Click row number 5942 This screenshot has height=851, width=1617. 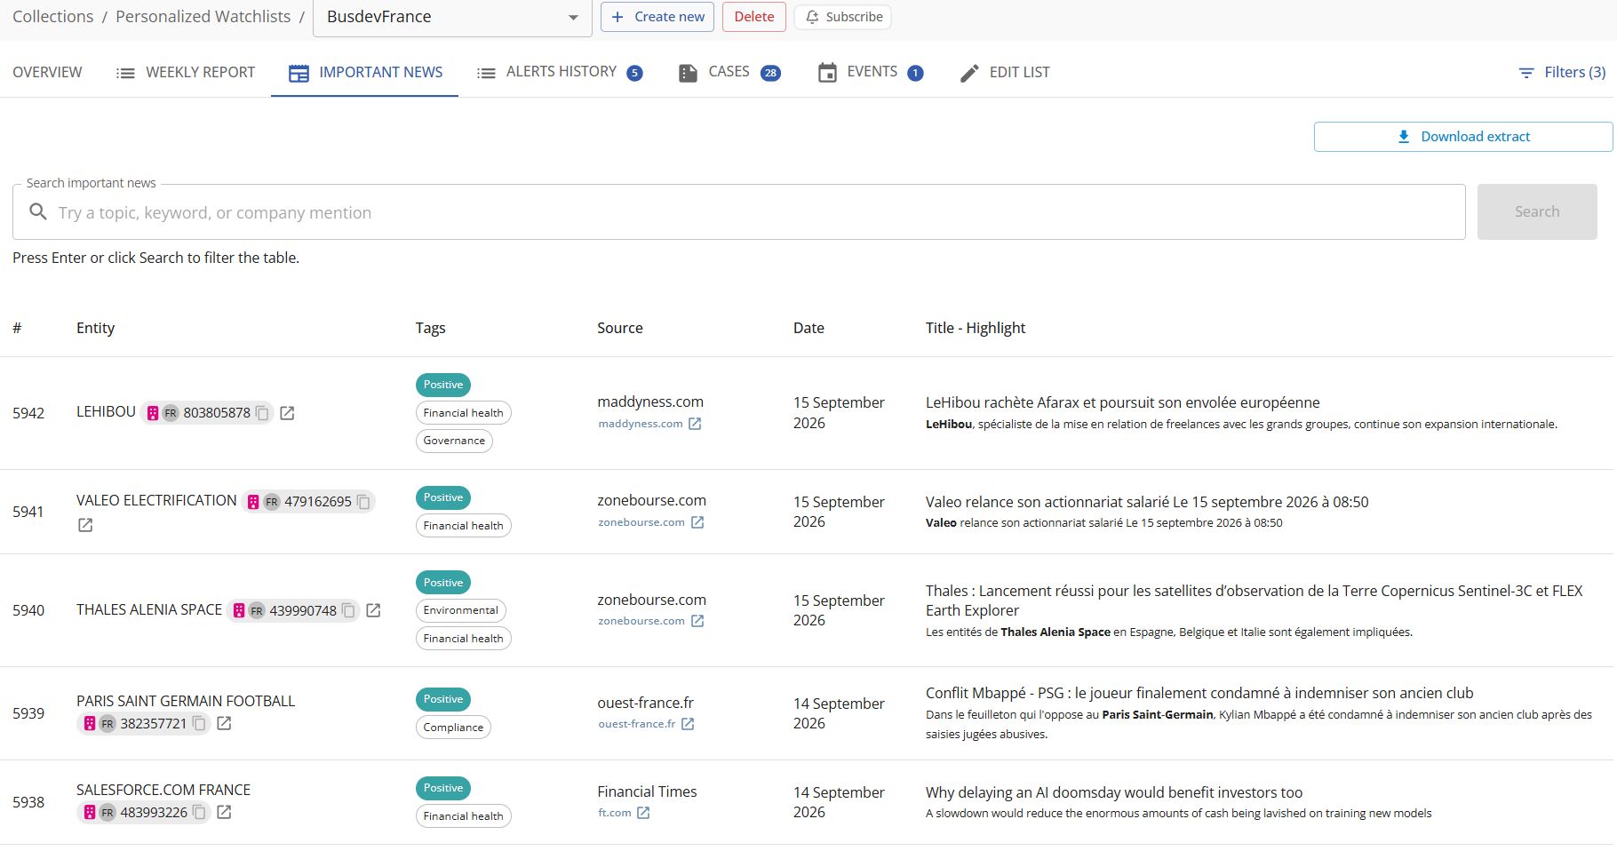pyautogui.click(x=28, y=413)
